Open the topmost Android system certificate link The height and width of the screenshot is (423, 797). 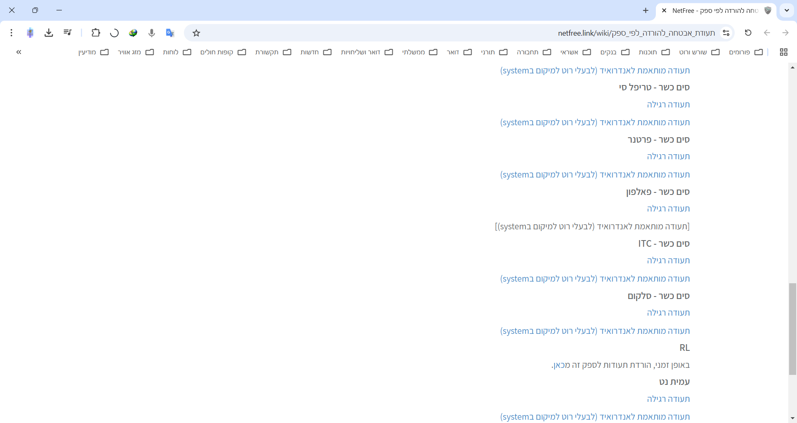tap(595, 70)
